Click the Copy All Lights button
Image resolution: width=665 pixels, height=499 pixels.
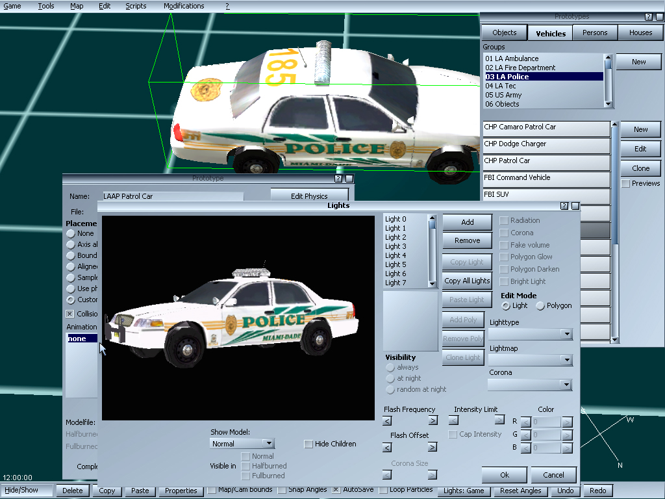click(x=467, y=281)
